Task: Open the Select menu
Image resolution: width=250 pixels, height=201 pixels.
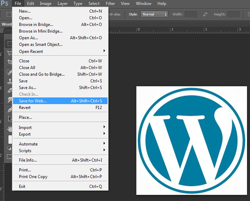Action: (x=94, y=4)
